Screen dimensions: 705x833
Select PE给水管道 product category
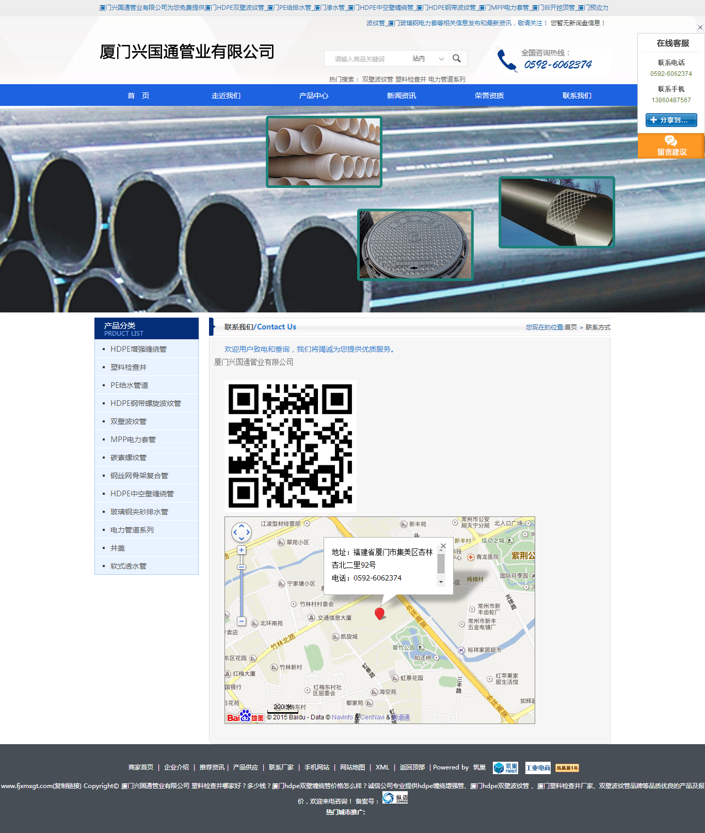(129, 385)
